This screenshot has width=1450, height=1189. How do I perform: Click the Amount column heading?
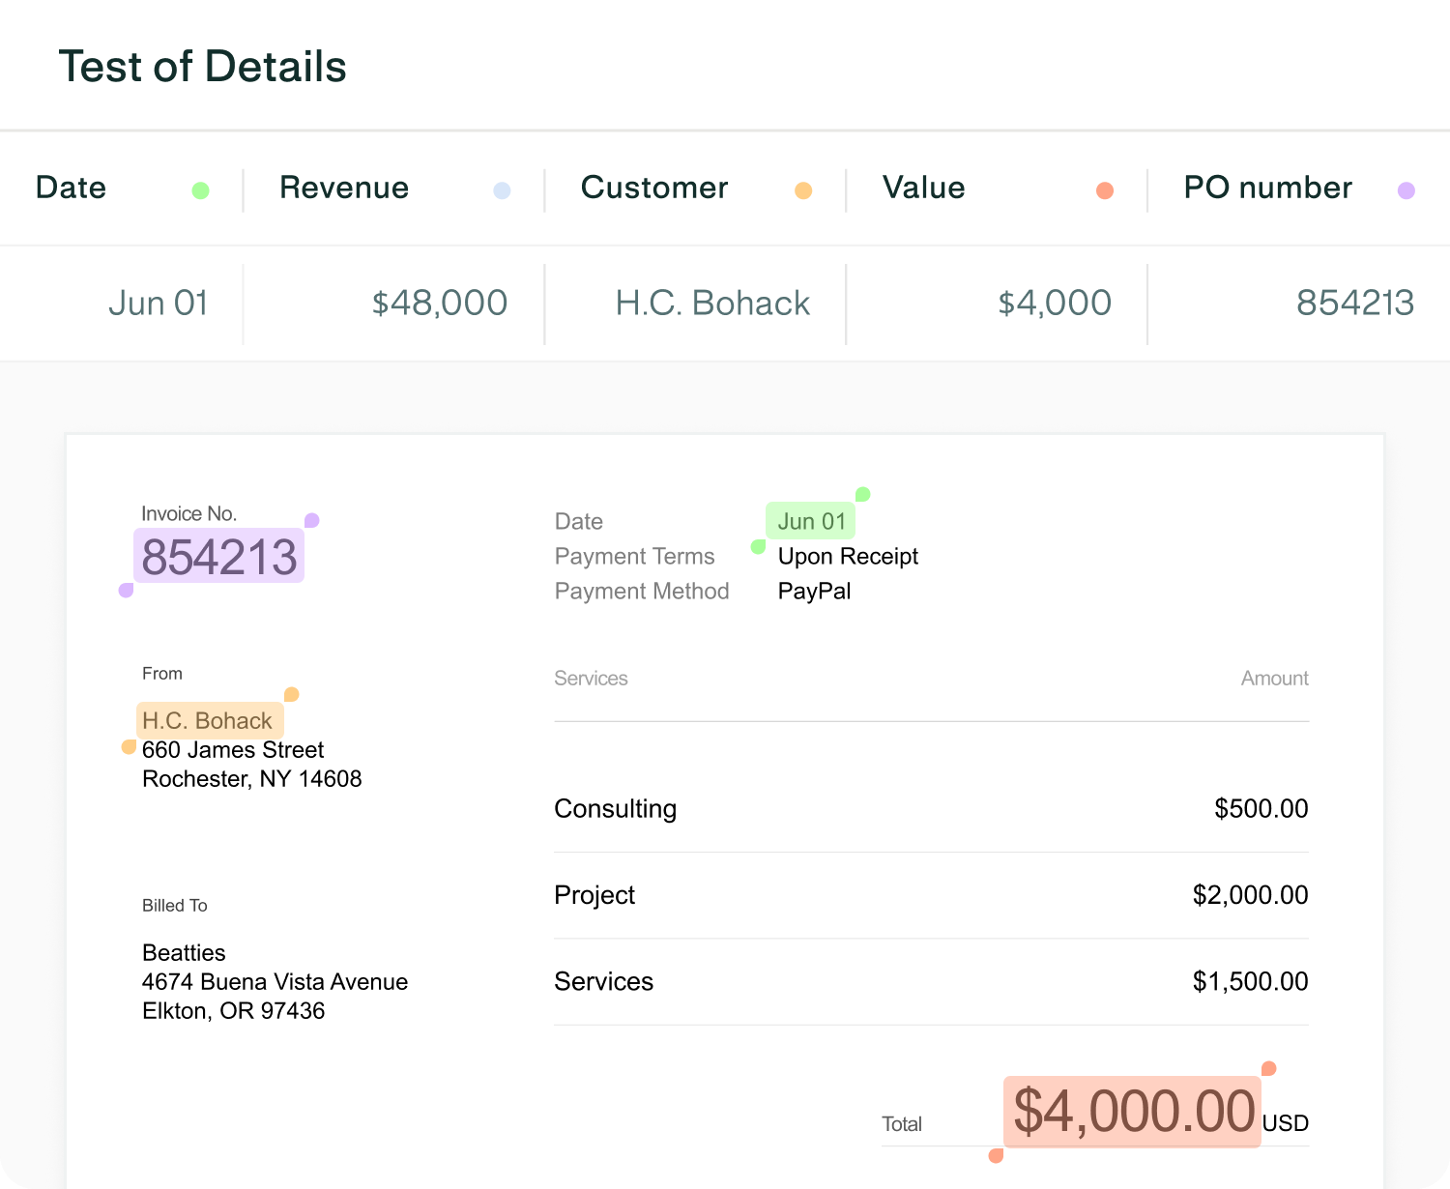[x=1275, y=679]
